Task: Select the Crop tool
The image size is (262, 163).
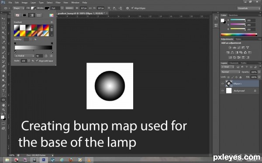Action: 3,37
